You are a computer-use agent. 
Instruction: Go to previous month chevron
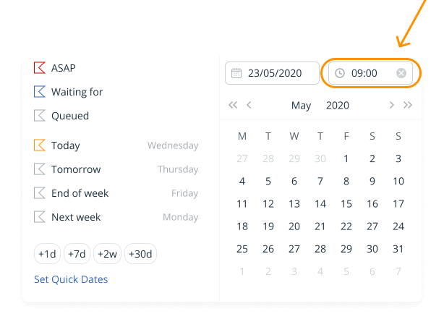pos(249,105)
